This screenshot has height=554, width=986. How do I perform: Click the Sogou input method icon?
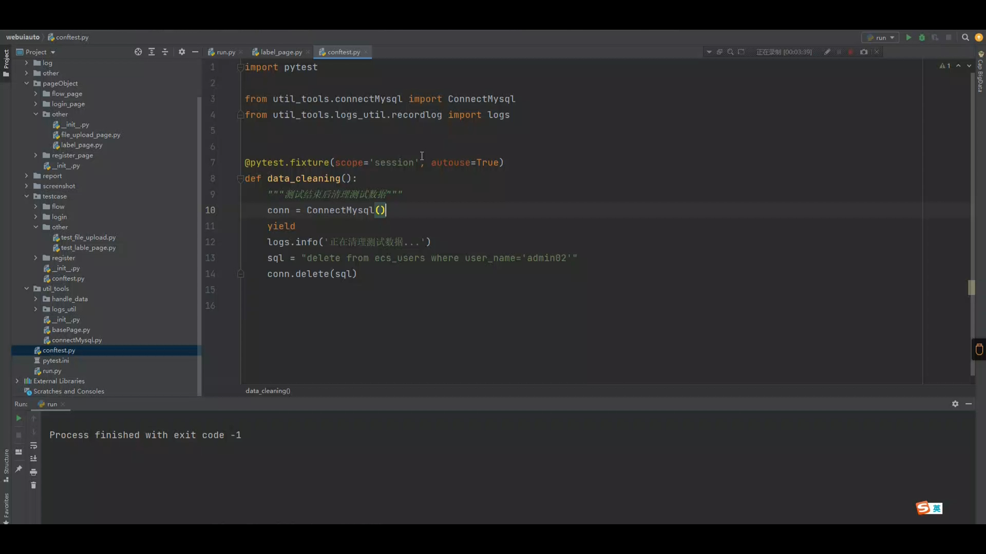pyautogui.click(x=923, y=508)
